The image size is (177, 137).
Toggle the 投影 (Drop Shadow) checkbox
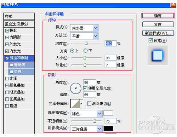tap(7, 31)
